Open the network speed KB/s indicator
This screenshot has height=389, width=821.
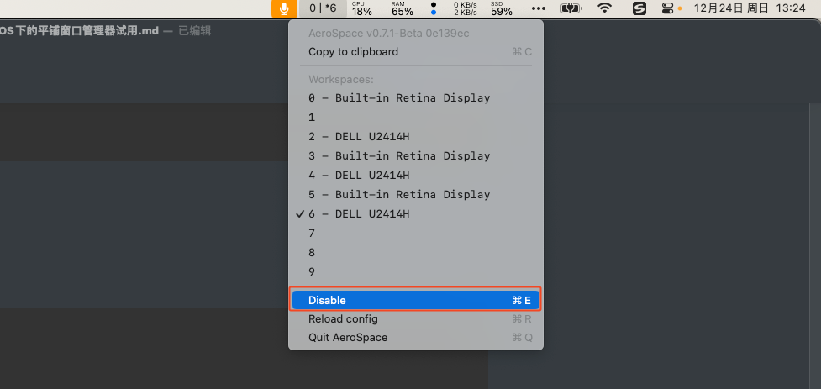(453, 8)
